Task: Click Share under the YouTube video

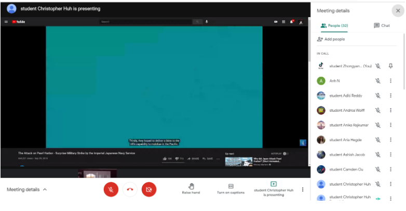Action: tap(193, 159)
